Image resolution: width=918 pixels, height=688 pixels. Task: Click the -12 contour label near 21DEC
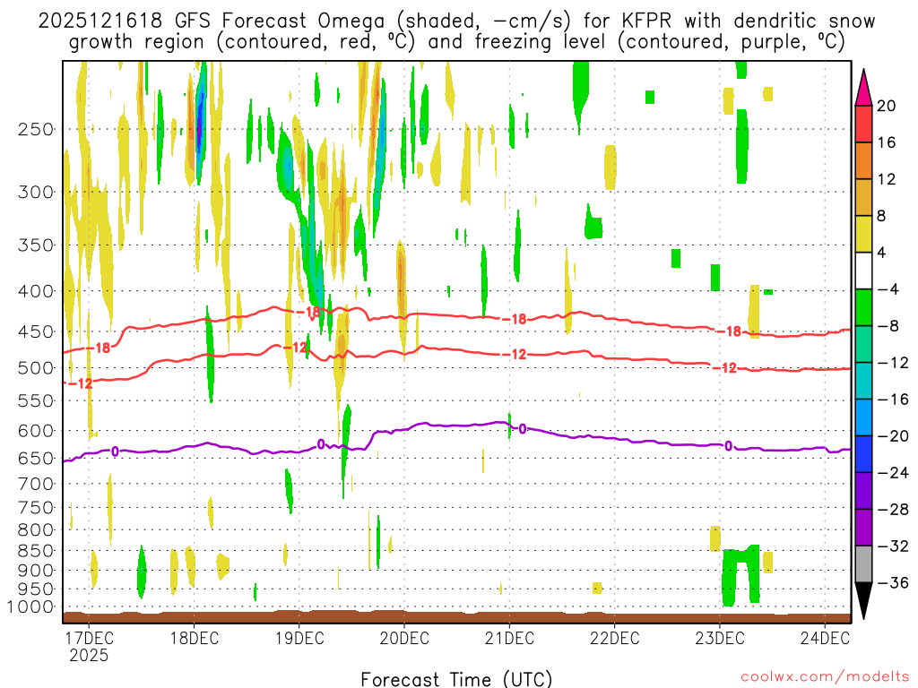tap(515, 355)
